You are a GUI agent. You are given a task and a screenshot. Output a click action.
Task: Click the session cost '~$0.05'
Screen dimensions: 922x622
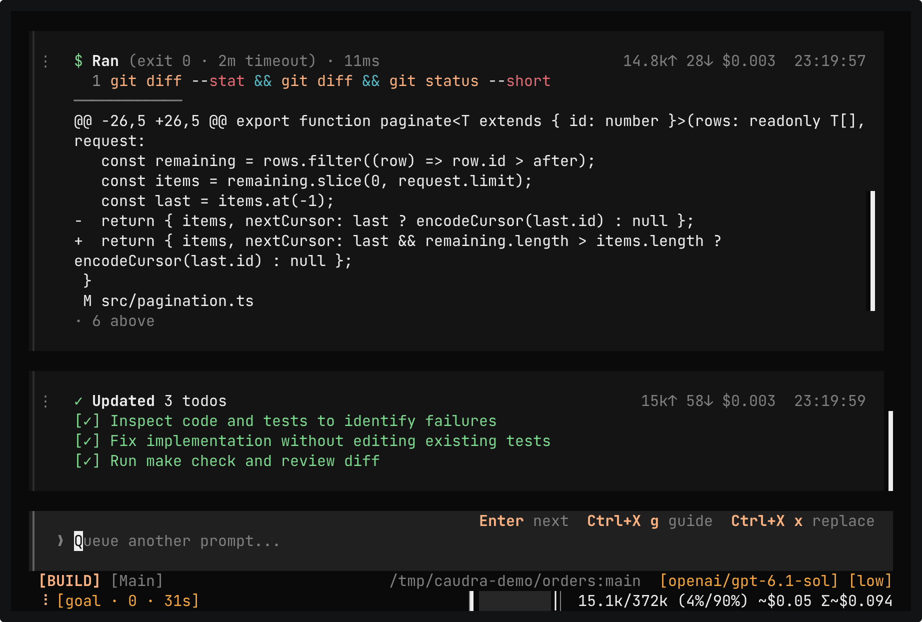(785, 601)
